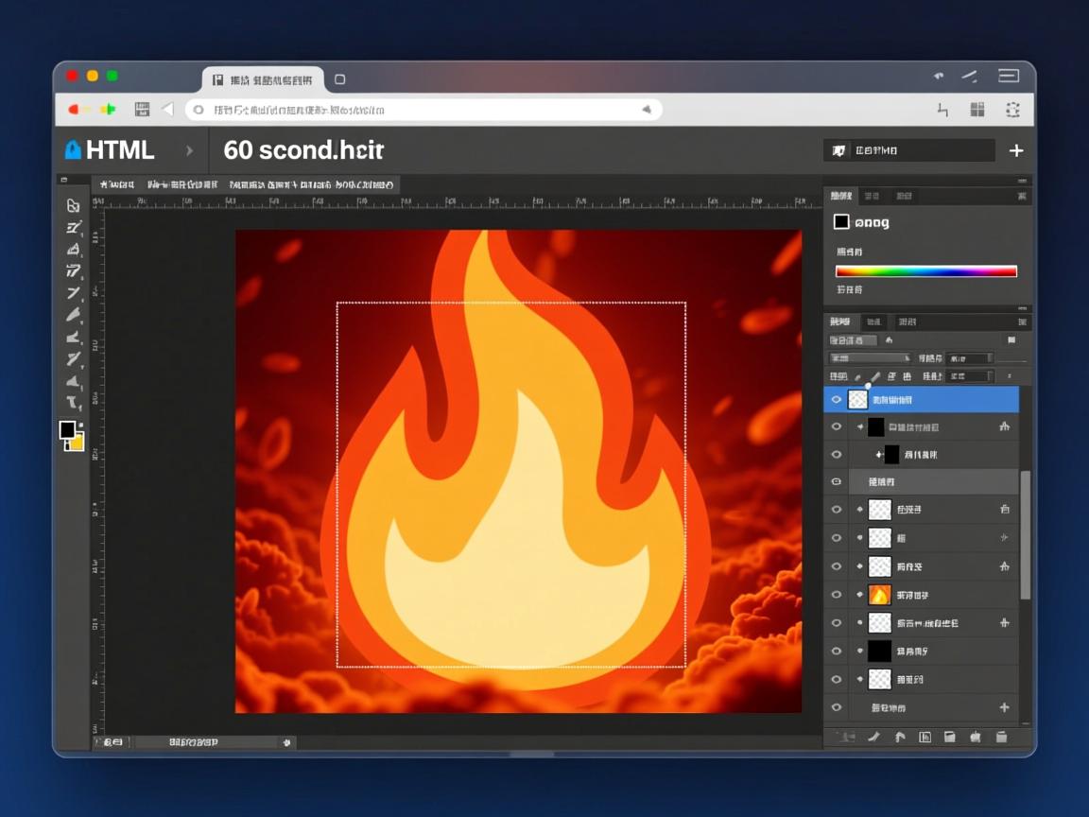Click the trash icon at the layers panel bottom

pos(1001,737)
